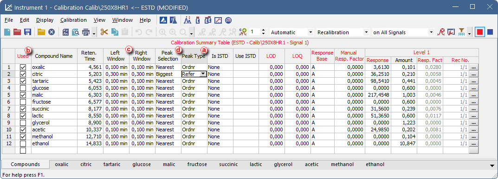Click the double vials sequence icon
498x179 pixels.
[x=208, y=20]
